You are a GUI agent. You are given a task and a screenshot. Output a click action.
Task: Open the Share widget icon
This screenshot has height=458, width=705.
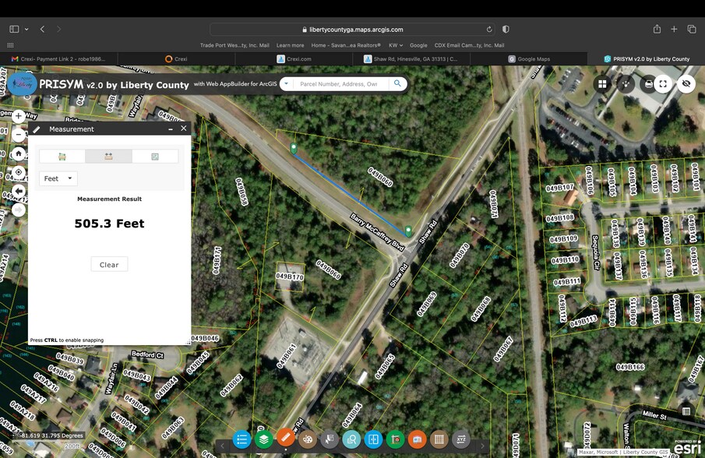click(626, 83)
